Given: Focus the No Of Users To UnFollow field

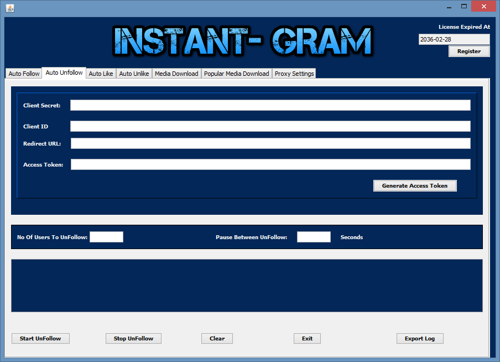Looking at the screenshot, I should click(106, 237).
